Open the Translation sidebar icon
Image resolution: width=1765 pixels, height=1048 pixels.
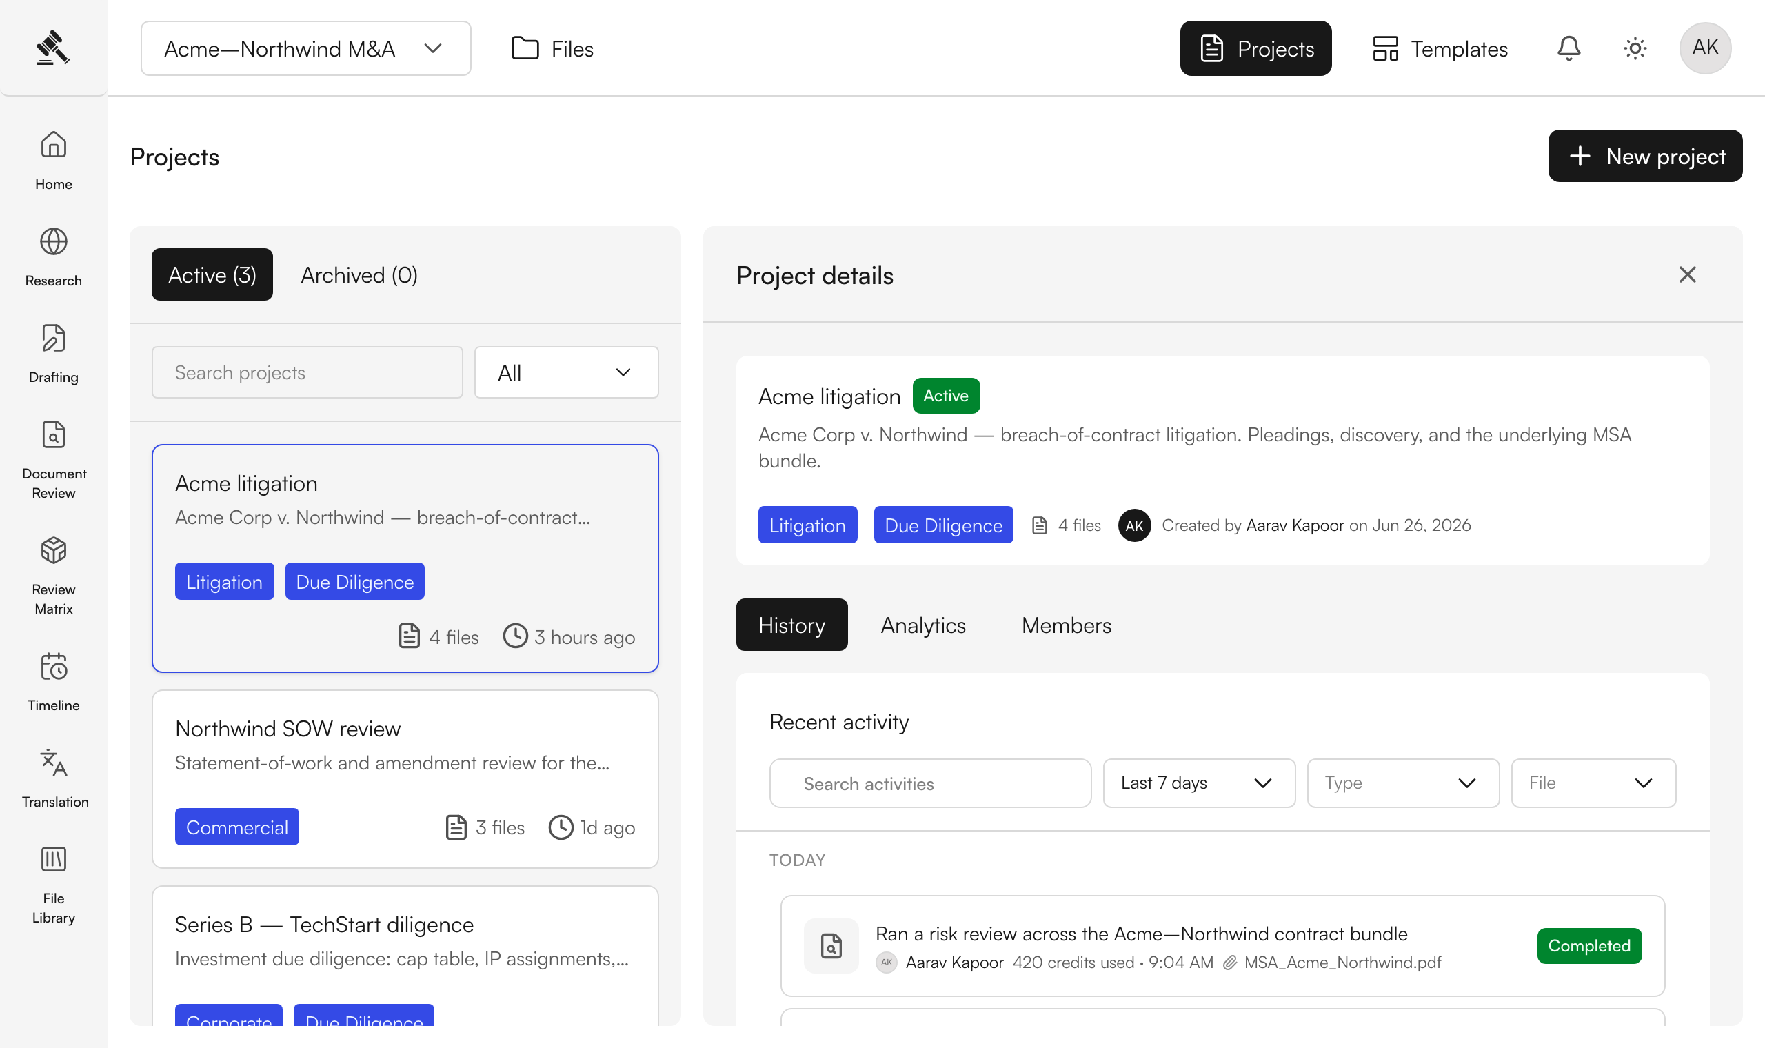point(54,763)
